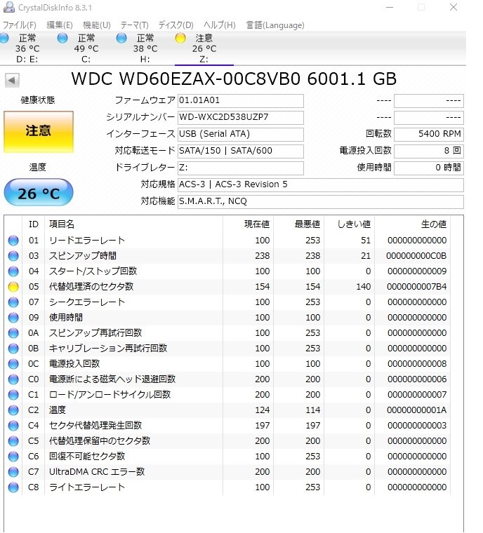The width and height of the screenshot is (483, 533).
Task: Click status dot for 0C 電源投入回数
Action: [x=13, y=364]
